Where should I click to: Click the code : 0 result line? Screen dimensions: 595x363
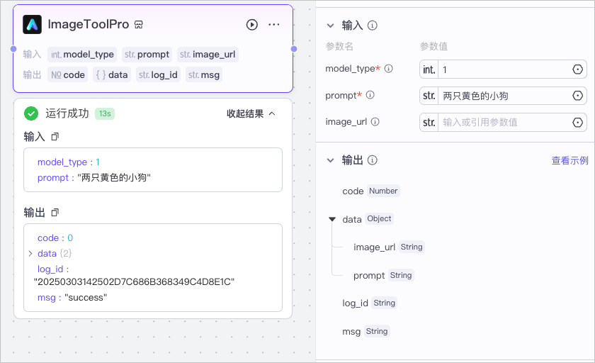[x=55, y=238]
